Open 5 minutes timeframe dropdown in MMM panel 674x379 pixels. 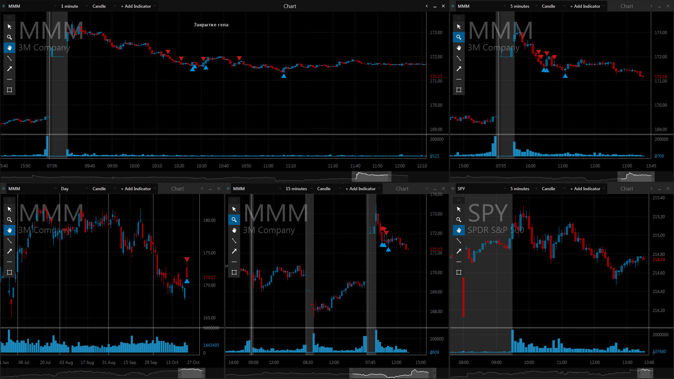[x=524, y=6]
